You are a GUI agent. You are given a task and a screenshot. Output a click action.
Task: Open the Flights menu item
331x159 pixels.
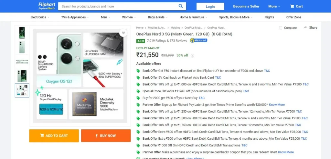[269, 17]
